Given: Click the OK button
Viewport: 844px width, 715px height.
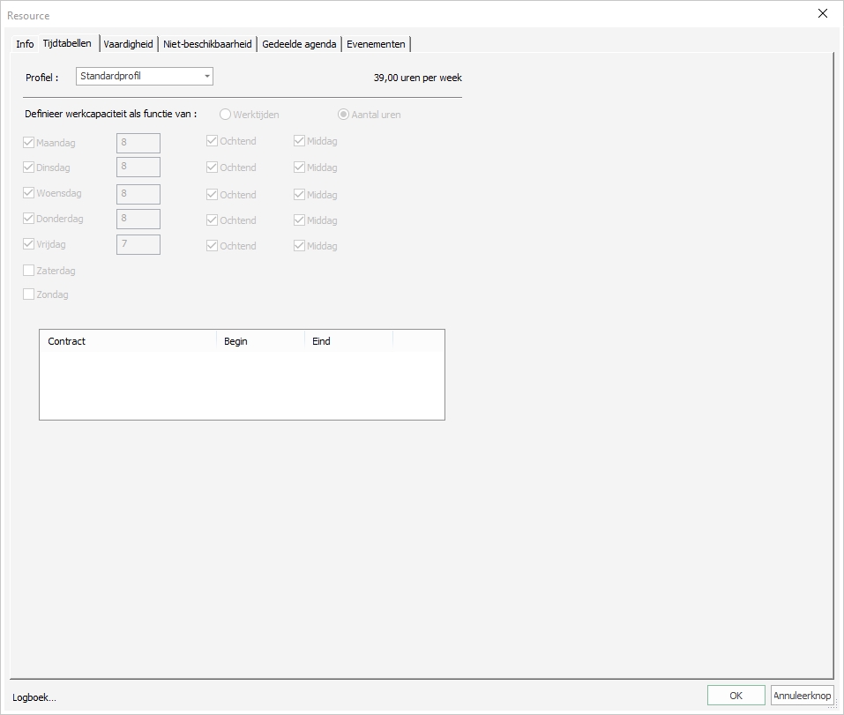Looking at the screenshot, I should [x=735, y=695].
